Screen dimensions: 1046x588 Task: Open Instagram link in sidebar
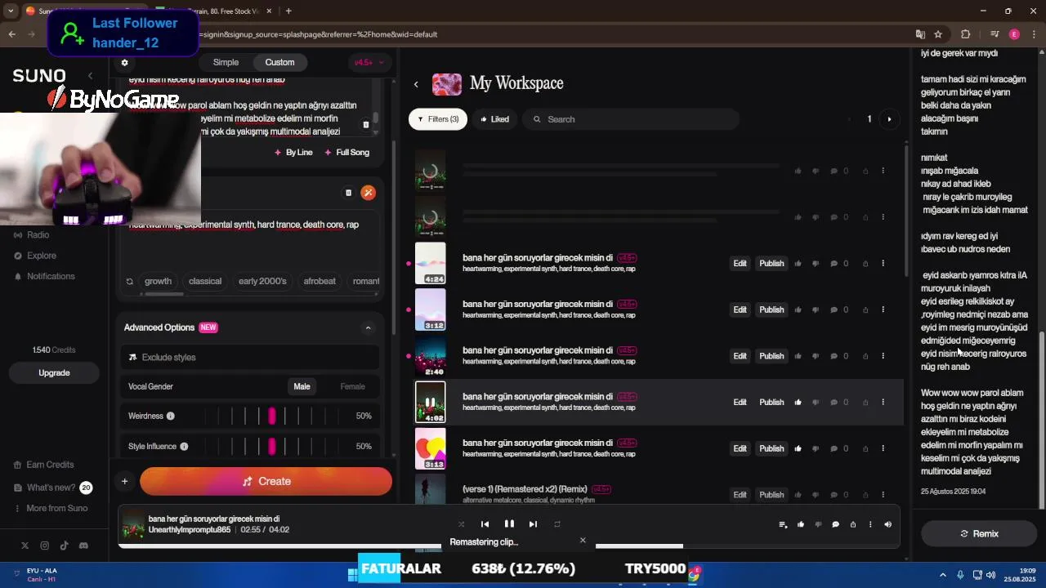pyautogui.click(x=44, y=546)
